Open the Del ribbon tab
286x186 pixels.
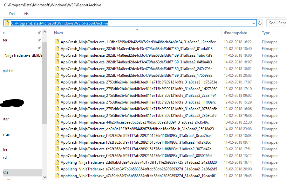12,14
